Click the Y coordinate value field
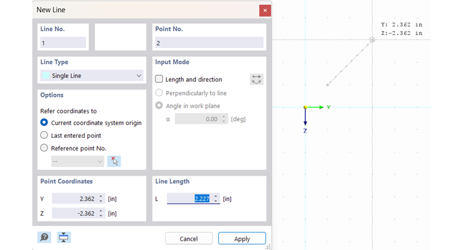 pos(75,199)
